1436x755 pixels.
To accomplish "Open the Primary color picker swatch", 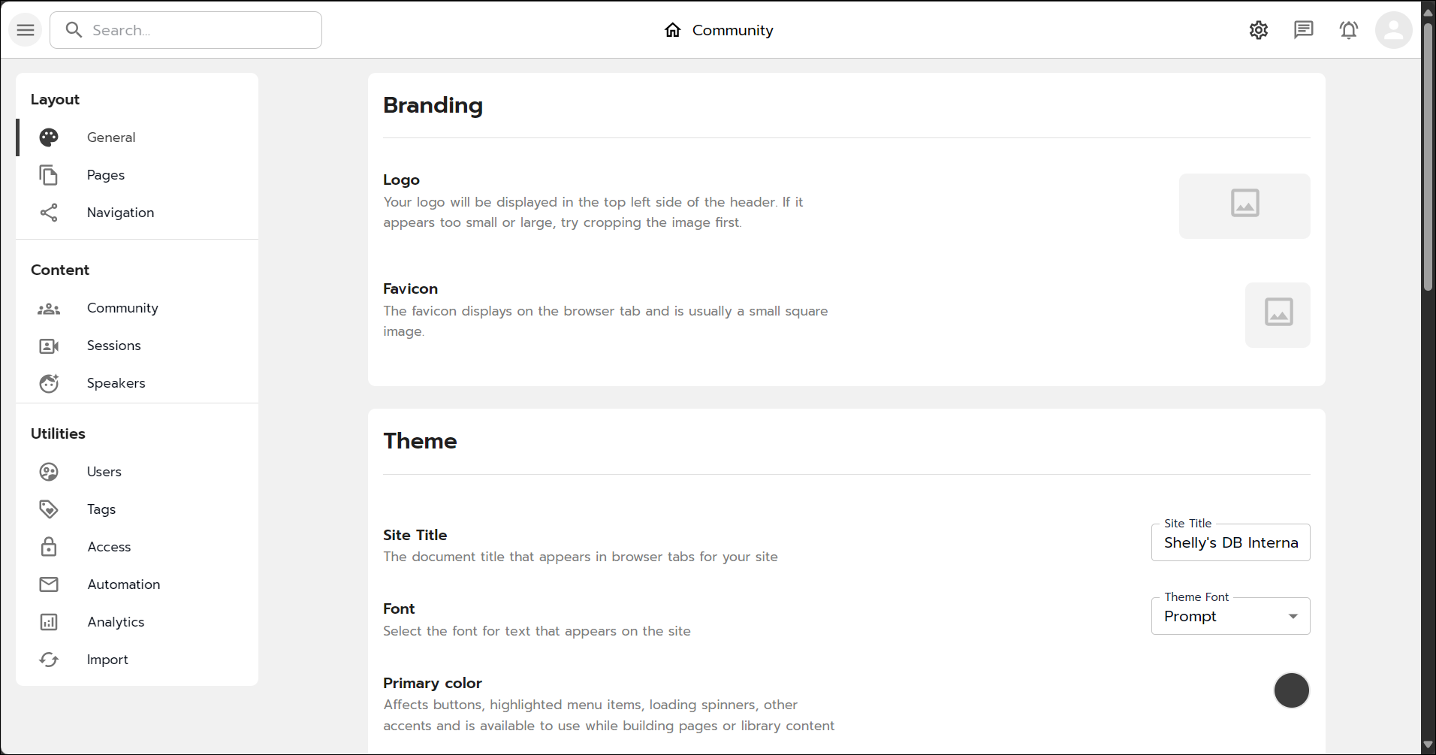I will tap(1291, 690).
